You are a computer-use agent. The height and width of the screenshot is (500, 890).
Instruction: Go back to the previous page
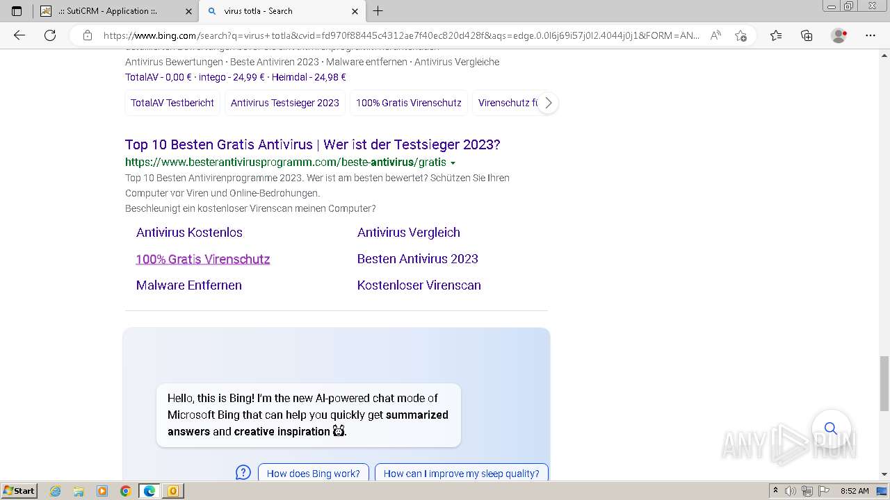19,35
